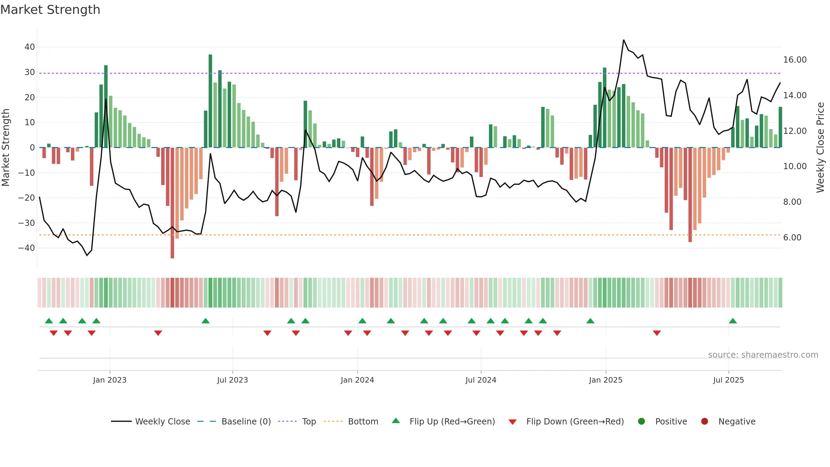This screenshot has height=467, width=830.
Task: Click the 6.00 price axis label
Action: [792, 238]
